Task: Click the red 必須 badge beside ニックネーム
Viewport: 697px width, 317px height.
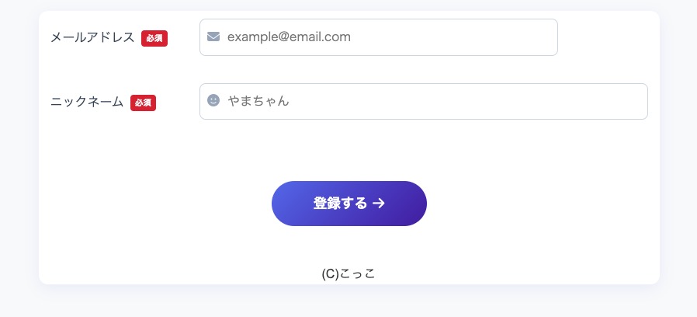Action: [143, 102]
